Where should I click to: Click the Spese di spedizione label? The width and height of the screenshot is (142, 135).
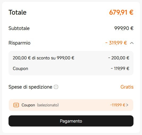click(30, 87)
